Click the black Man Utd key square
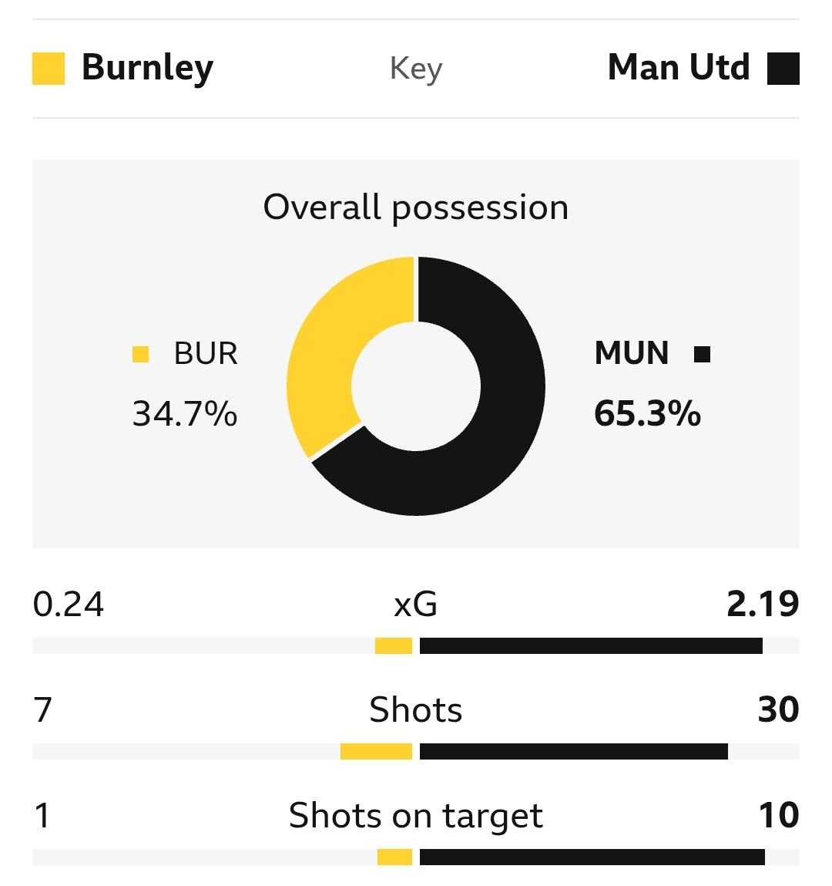The width and height of the screenshot is (832, 886). coord(783,68)
